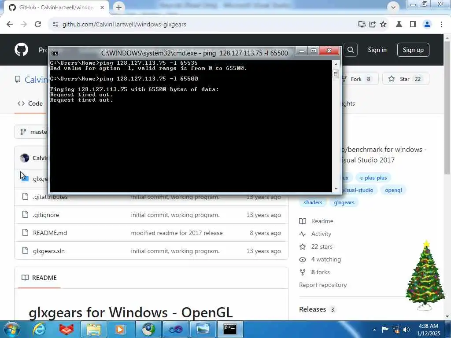Open README.md file
The image size is (451, 338).
pyautogui.click(x=50, y=233)
